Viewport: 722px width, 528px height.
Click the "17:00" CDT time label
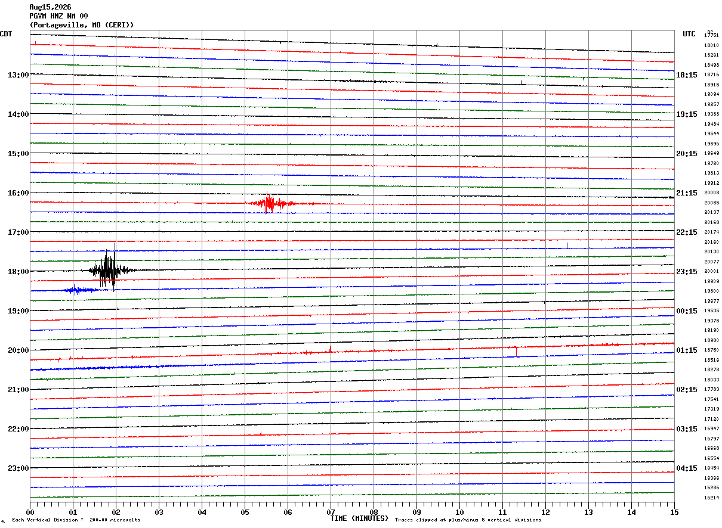tap(18, 232)
